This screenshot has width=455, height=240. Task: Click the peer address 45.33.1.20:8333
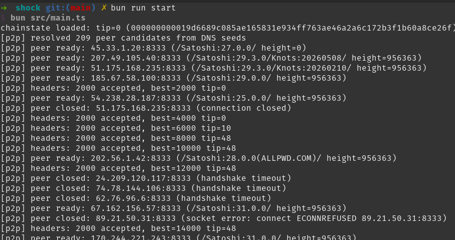[128, 48]
